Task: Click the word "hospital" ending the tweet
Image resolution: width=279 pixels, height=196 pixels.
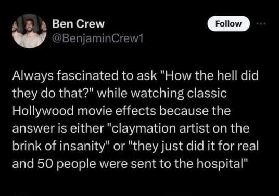Action: [x=220, y=164]
